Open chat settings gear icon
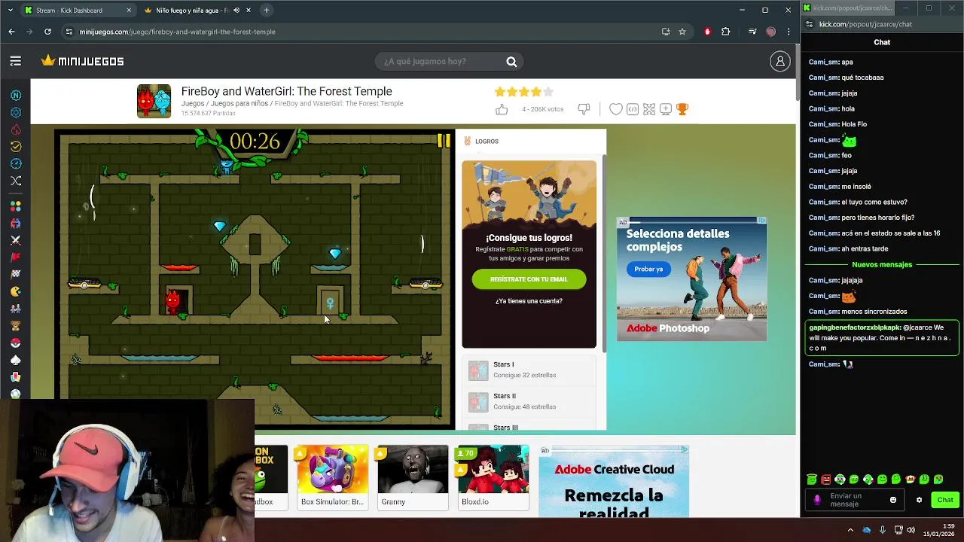 coord(919,500)
